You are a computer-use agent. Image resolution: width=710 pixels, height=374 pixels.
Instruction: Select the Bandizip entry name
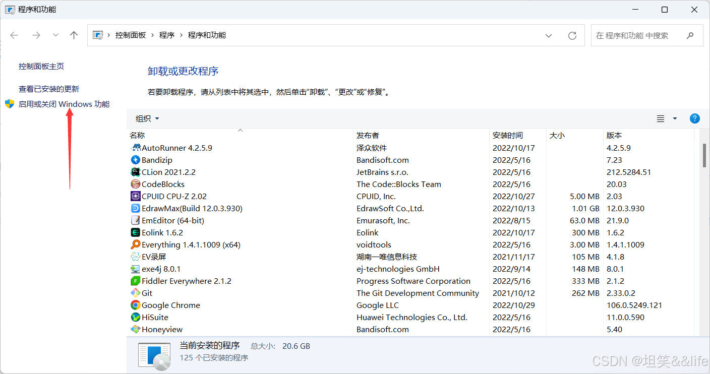click(x=157, y=160)
